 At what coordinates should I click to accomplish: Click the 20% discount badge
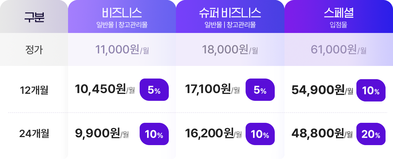click(x=371, y=134)
